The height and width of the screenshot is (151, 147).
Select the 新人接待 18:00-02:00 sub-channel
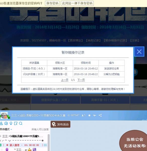[24, 145]
